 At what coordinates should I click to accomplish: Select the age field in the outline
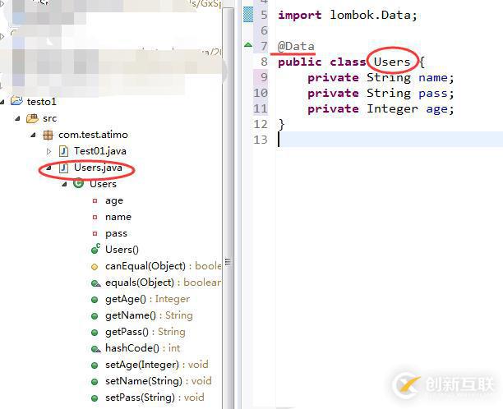(x=114, y=201)
